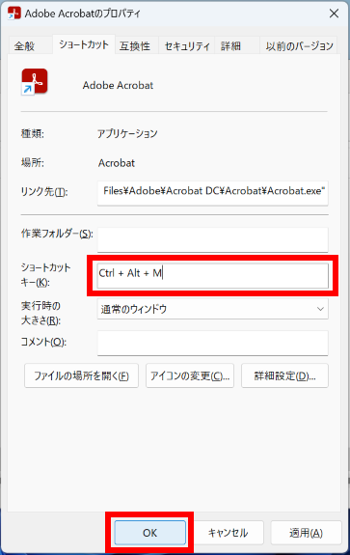This screenshot has height=555, width=350.
Task: Click the 作業フォルダー input field
Action: point(212,239)
